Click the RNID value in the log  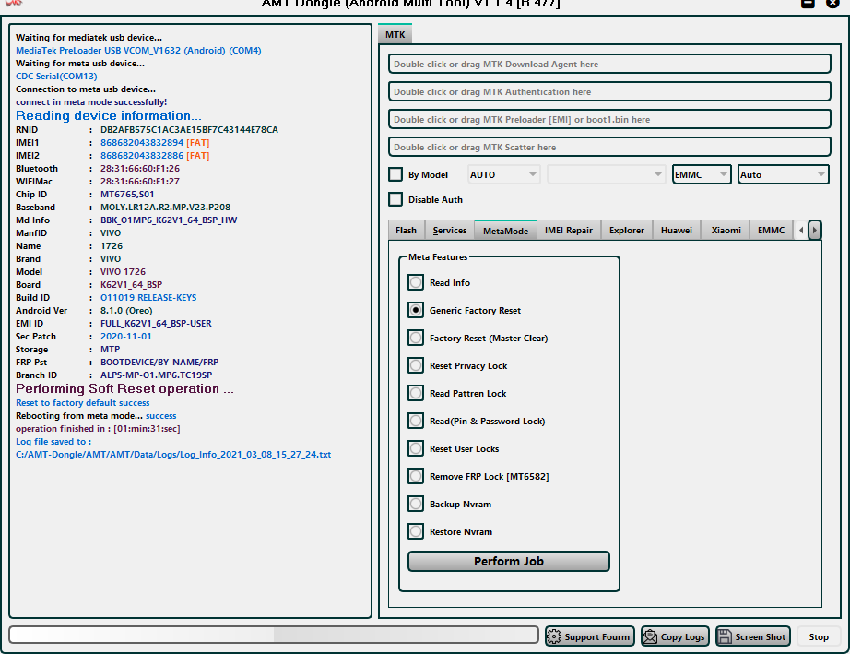(189, 130)
